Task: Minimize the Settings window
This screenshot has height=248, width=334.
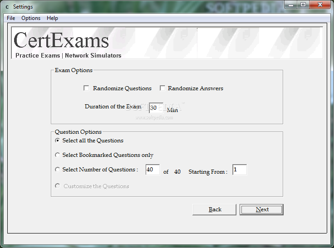Action: 291,5
